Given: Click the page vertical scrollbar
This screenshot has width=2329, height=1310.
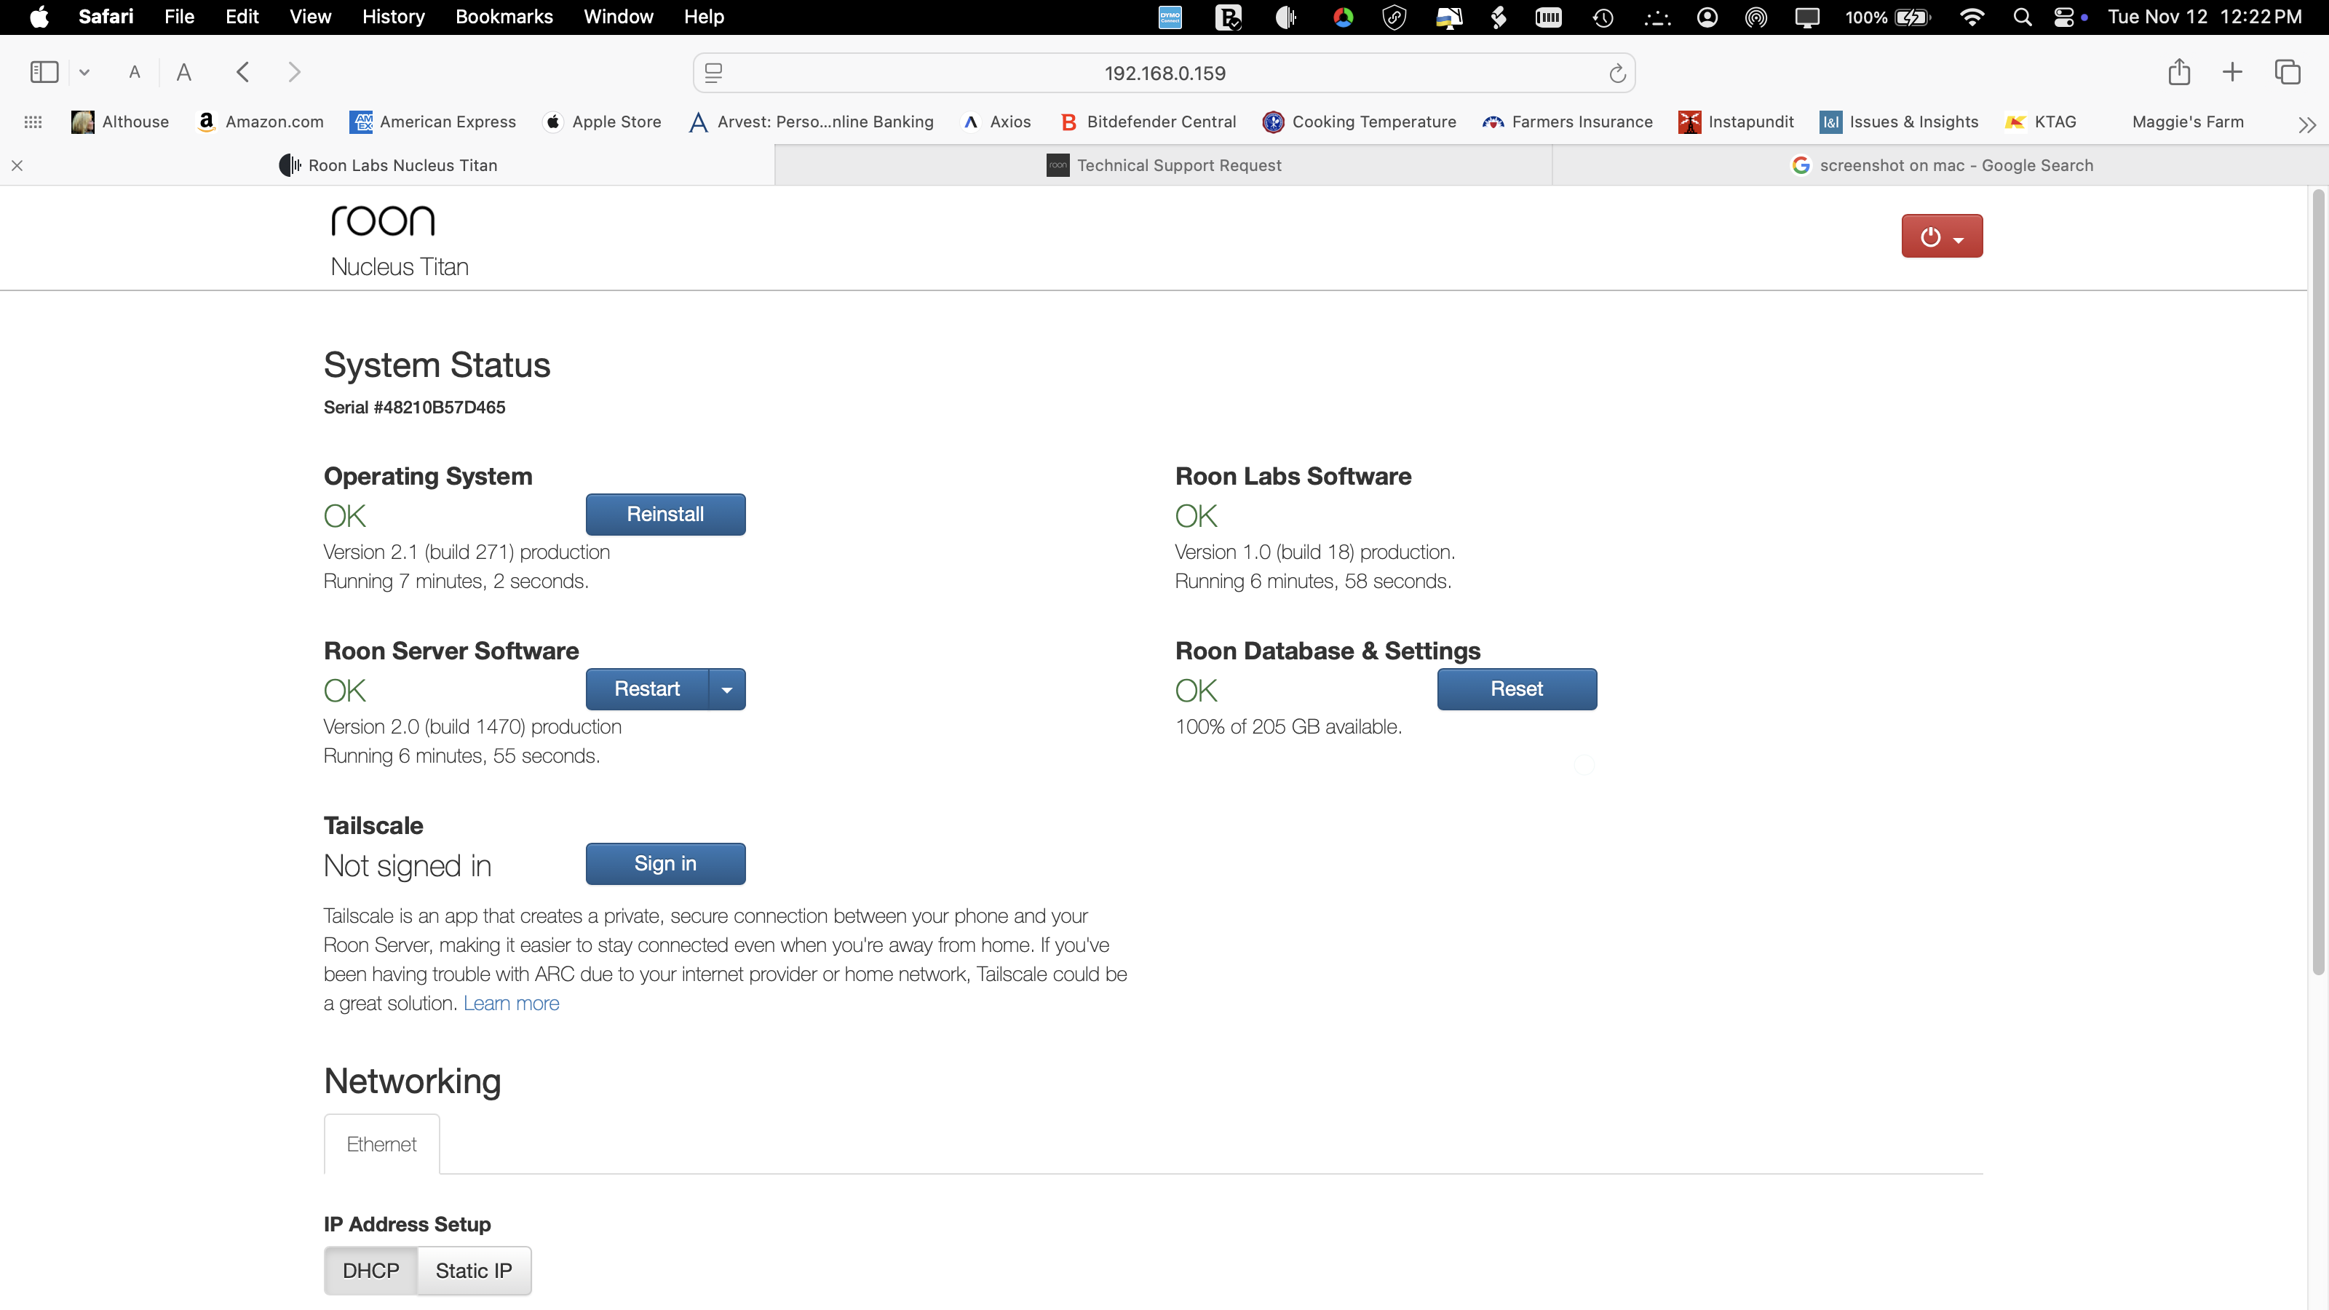Looking at the screenshot, I should (2317, 582).
